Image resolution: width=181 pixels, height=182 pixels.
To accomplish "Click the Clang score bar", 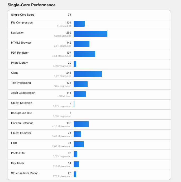I will tap(88, 74).
